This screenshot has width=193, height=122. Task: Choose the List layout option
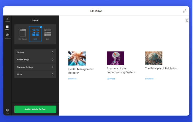point(48,34)
